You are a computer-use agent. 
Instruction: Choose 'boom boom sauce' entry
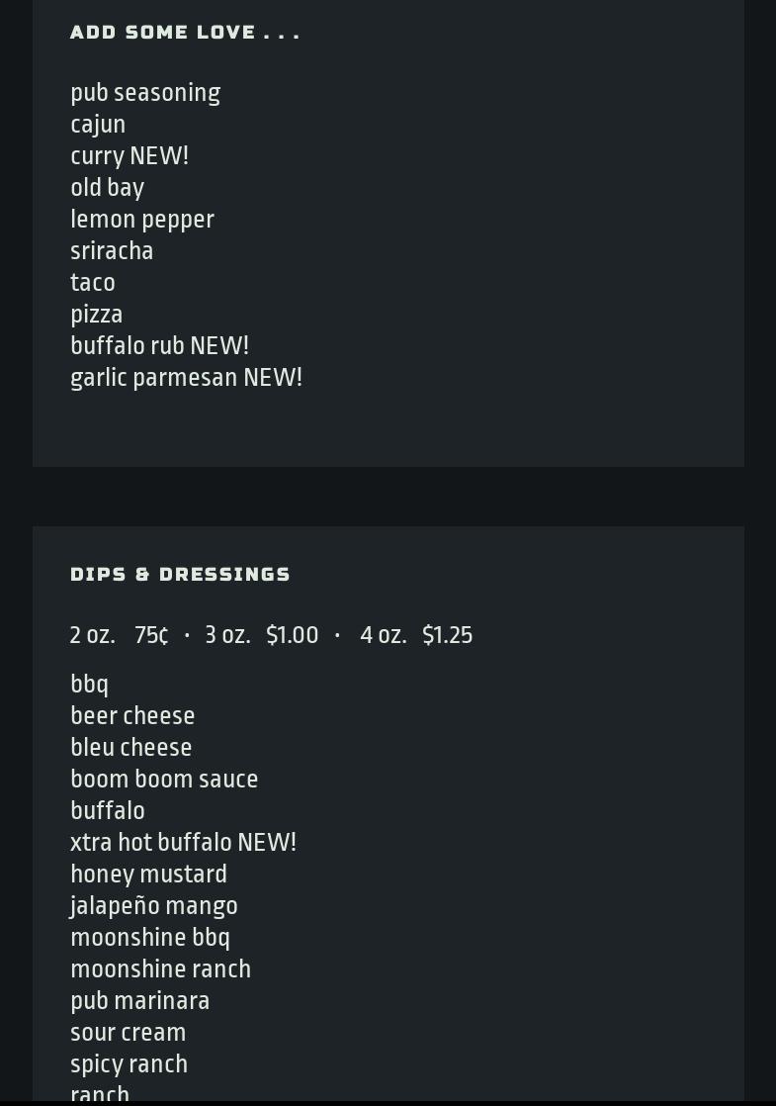click(x=164, y=780)
